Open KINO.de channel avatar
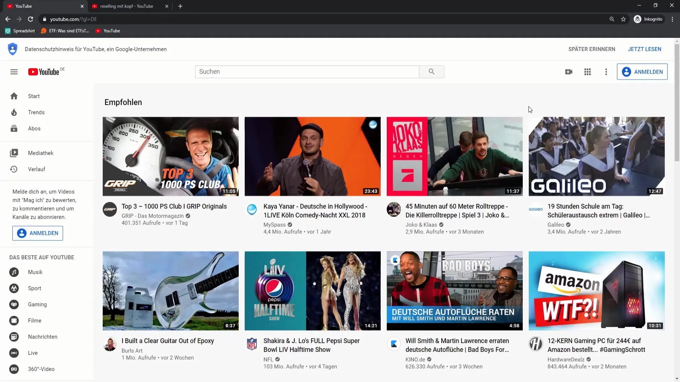This screenshot has width=680, height=382. pyautogui.click(x=394, y=343)
